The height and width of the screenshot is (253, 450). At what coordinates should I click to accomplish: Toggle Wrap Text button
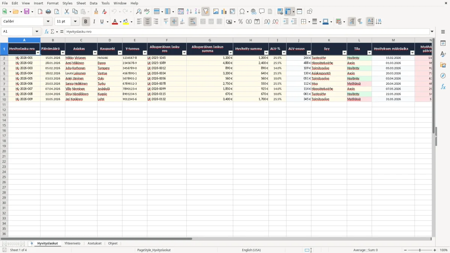coord(192,22)
